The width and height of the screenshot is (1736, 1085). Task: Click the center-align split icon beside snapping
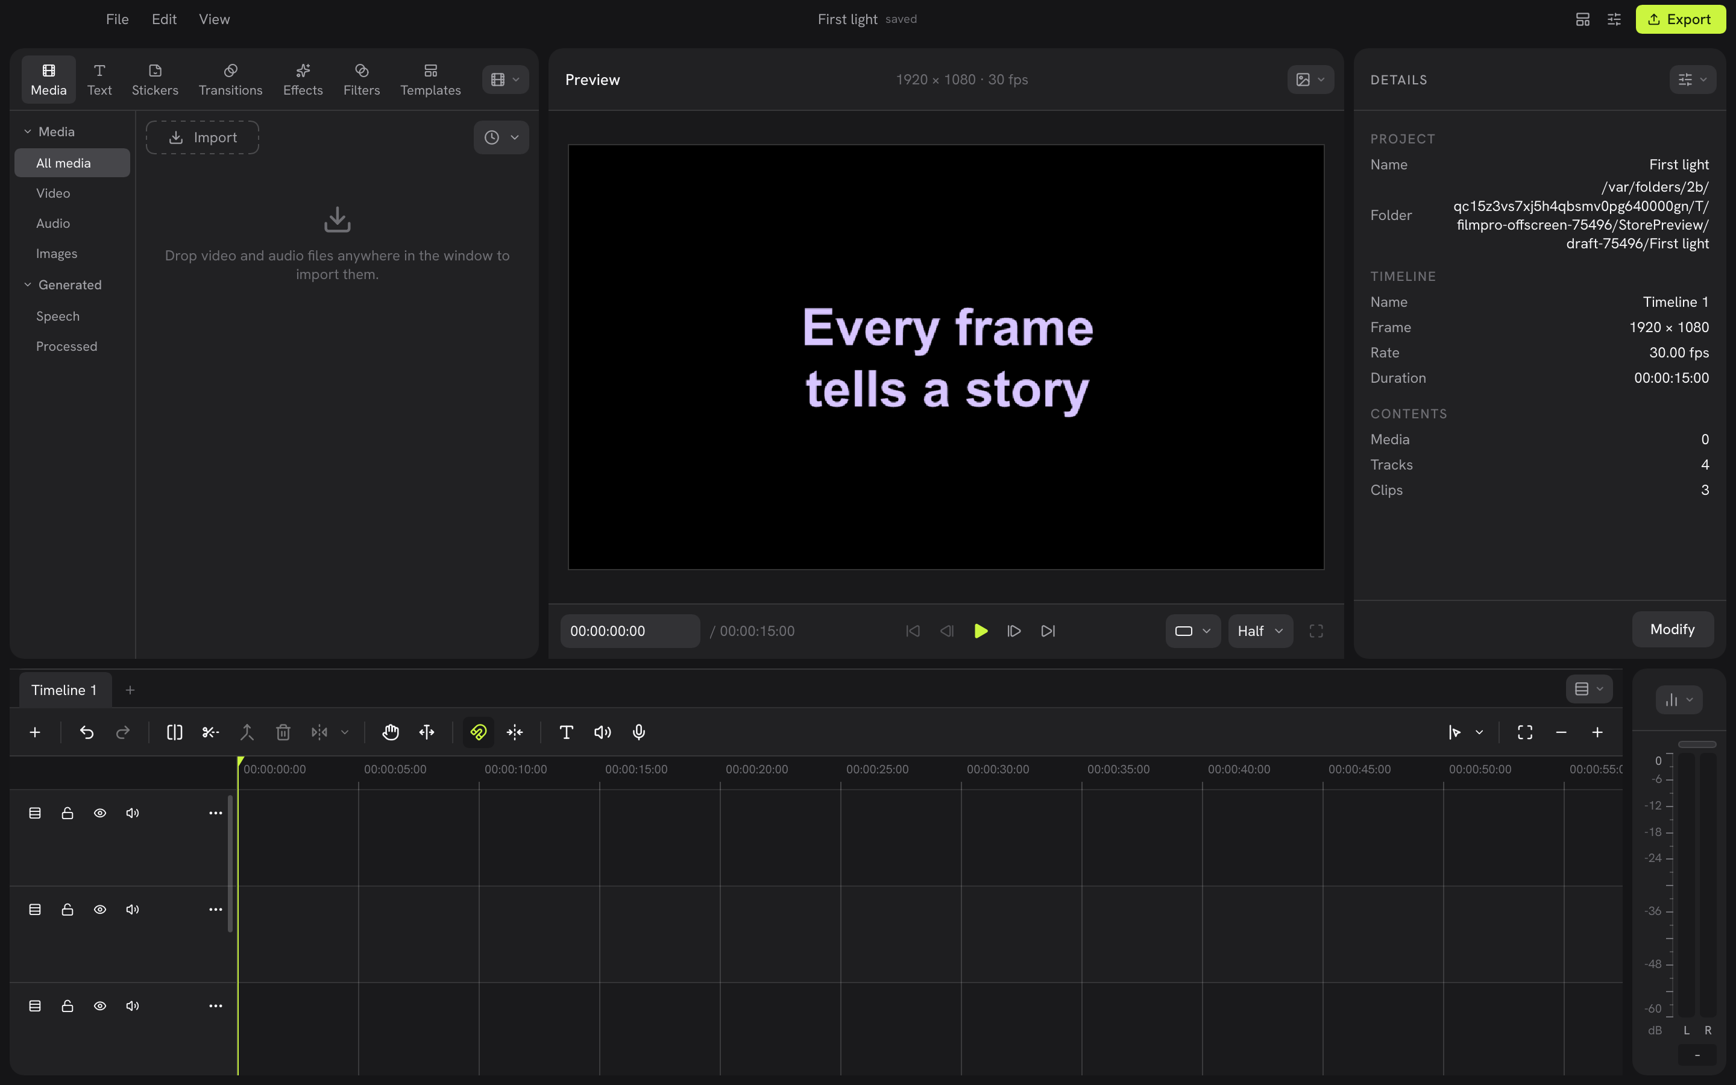click(515, 732)
